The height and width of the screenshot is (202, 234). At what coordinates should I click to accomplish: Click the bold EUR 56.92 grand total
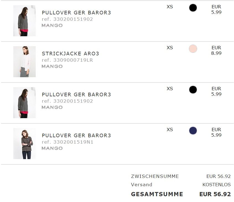(215, 194)
